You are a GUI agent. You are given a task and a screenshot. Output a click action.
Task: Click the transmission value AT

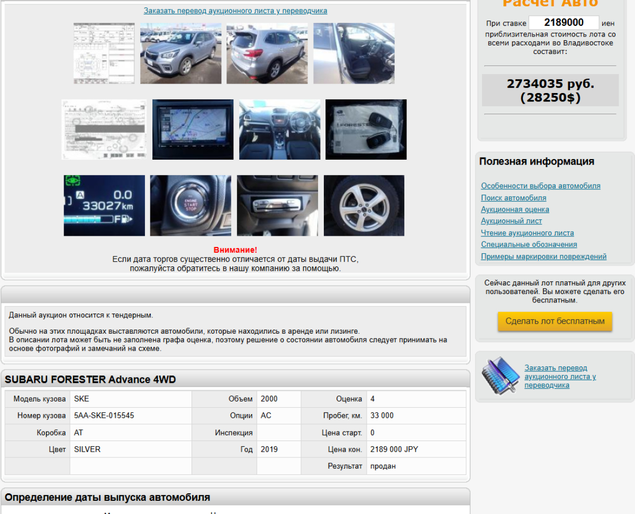79,433
